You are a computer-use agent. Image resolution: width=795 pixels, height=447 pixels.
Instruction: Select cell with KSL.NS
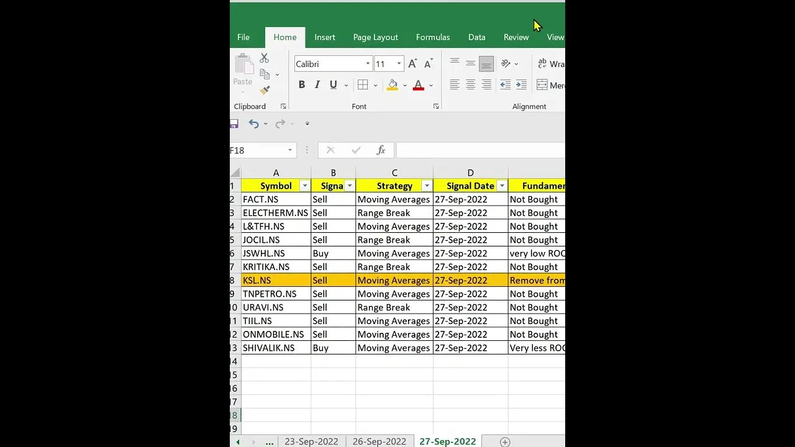click(276, 281)
